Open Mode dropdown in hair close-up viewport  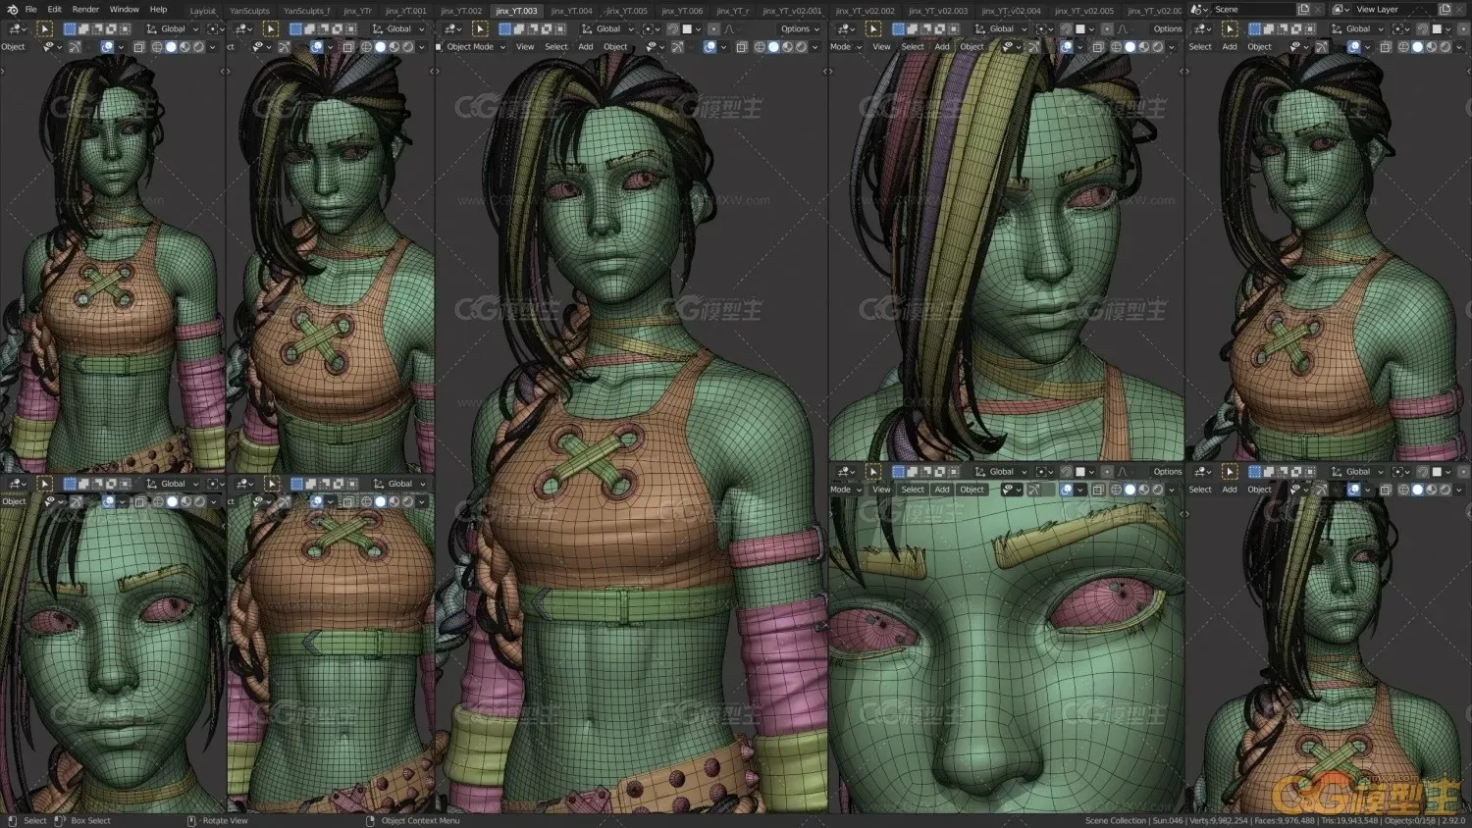pyautogui.click(x=846, y=46)
